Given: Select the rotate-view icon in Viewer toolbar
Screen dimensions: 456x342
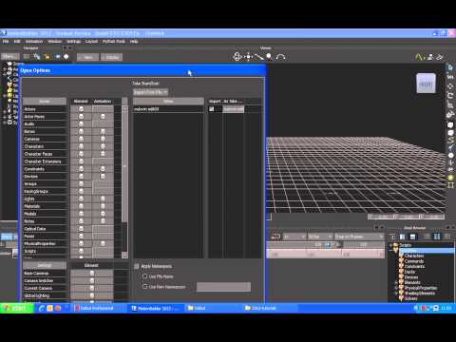Looking at the screenshot, I should [237, 57].
